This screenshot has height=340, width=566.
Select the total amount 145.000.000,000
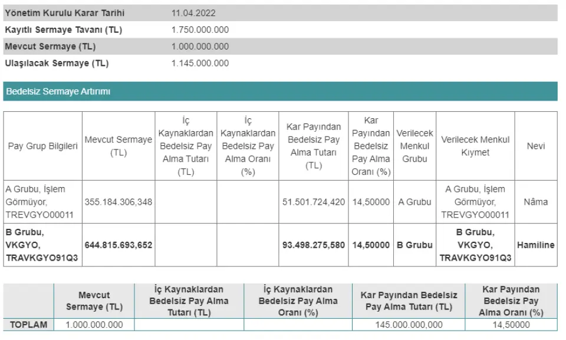click(408, 325)
